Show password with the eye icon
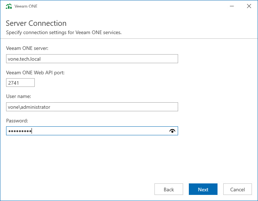 (x=172, y=131)
